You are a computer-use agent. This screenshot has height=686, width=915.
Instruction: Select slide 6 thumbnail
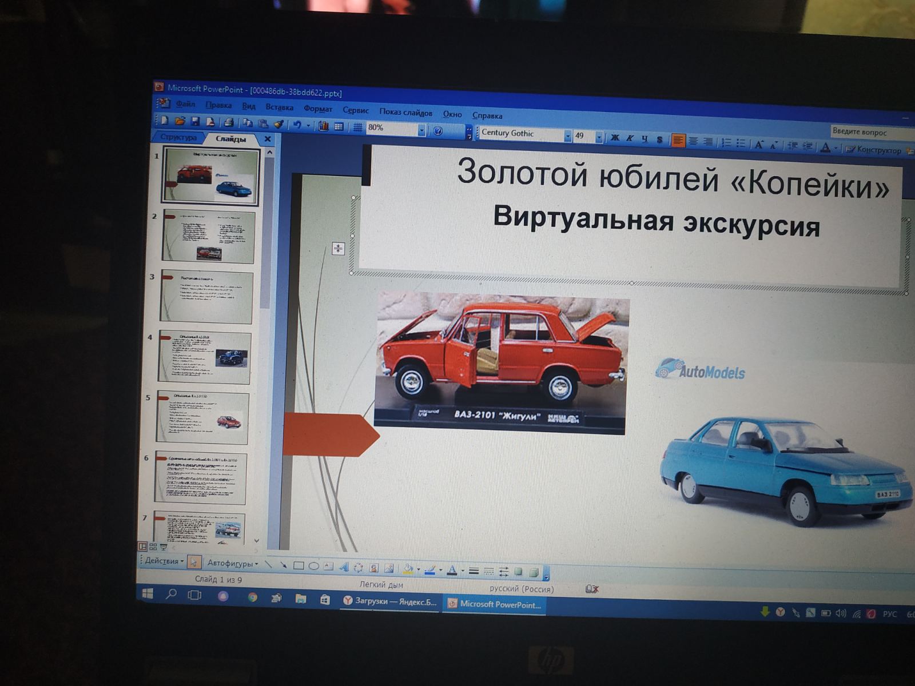coord(201,478)
